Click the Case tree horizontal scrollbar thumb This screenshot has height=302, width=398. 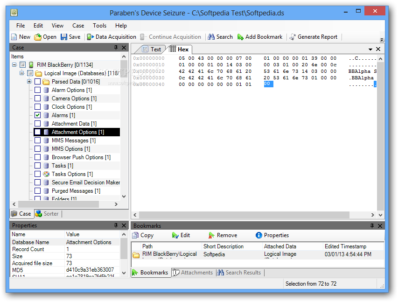(58, 204)
